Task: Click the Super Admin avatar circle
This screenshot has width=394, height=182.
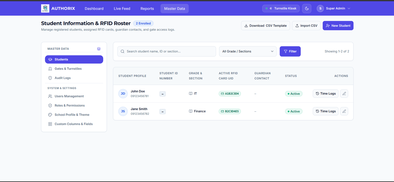Action: click(x=320, y=8)
